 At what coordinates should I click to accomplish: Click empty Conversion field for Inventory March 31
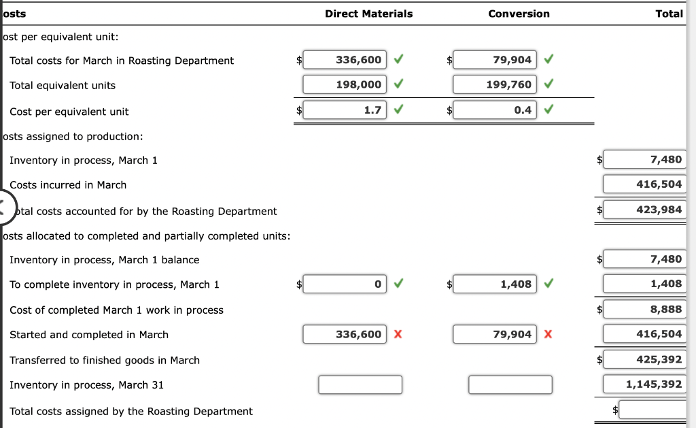510,384
